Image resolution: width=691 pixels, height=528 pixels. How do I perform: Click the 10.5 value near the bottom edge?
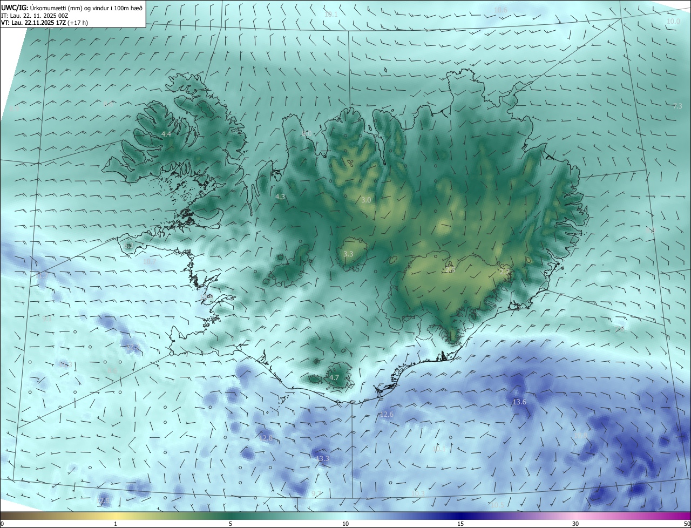click(497, 505)
